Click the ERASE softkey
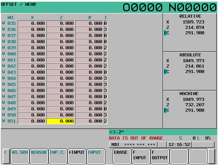Viewport: 218px width, 166px height. pos(122,156)
